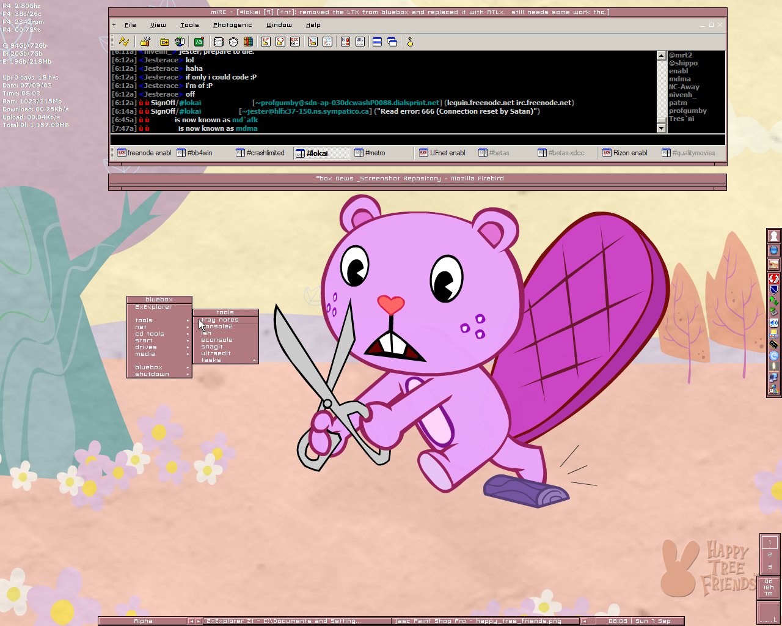Click the Timer clock toolbar icon

(233, 42)
